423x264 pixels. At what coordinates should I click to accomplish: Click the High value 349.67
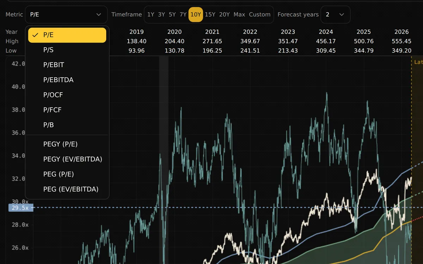(x=250, y=41)
